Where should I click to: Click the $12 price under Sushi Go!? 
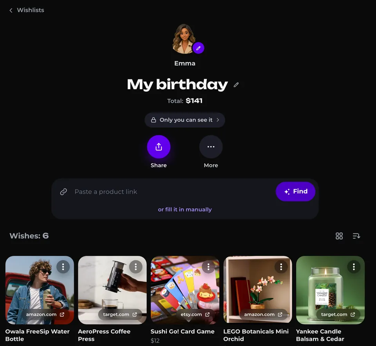[x=155, y=341]
